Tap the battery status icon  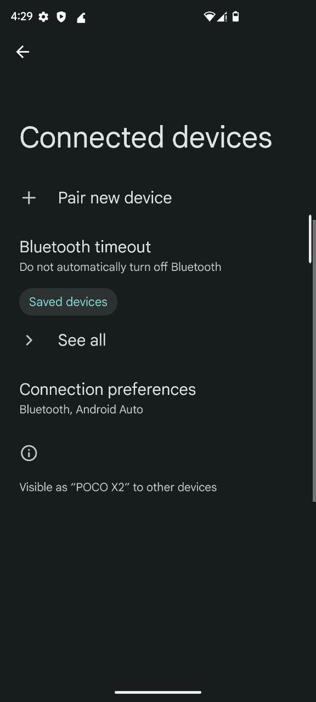click(x=235, y=17)
